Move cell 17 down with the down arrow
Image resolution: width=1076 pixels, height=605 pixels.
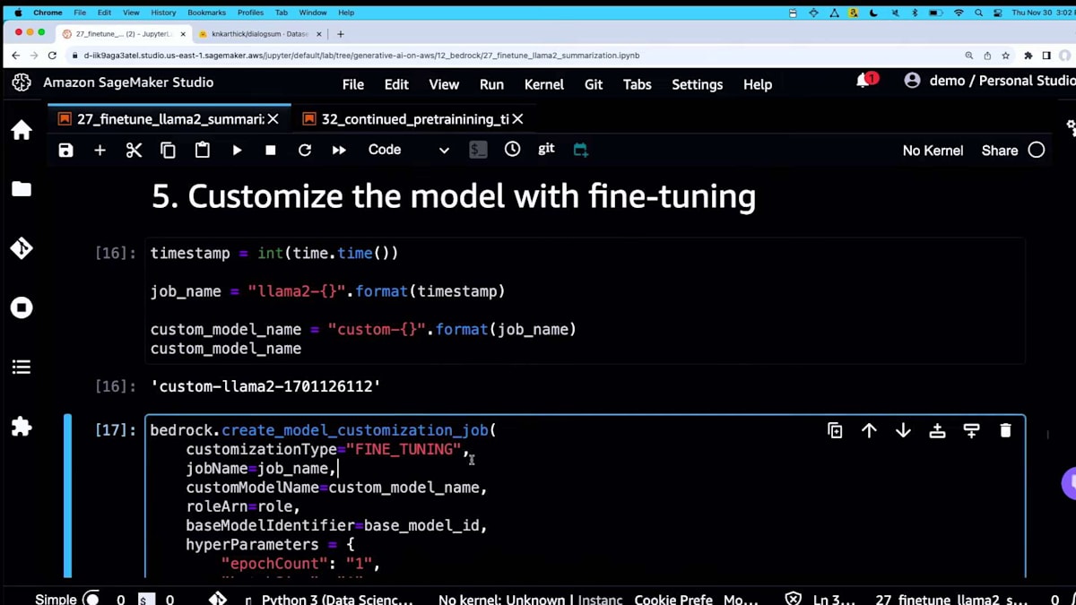(903, 430)
